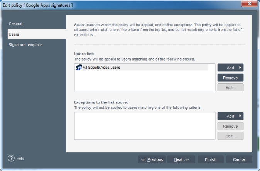This screenshot has width=260, height=171.
Task: Close the Edit policy window
Action: point(249,3)
